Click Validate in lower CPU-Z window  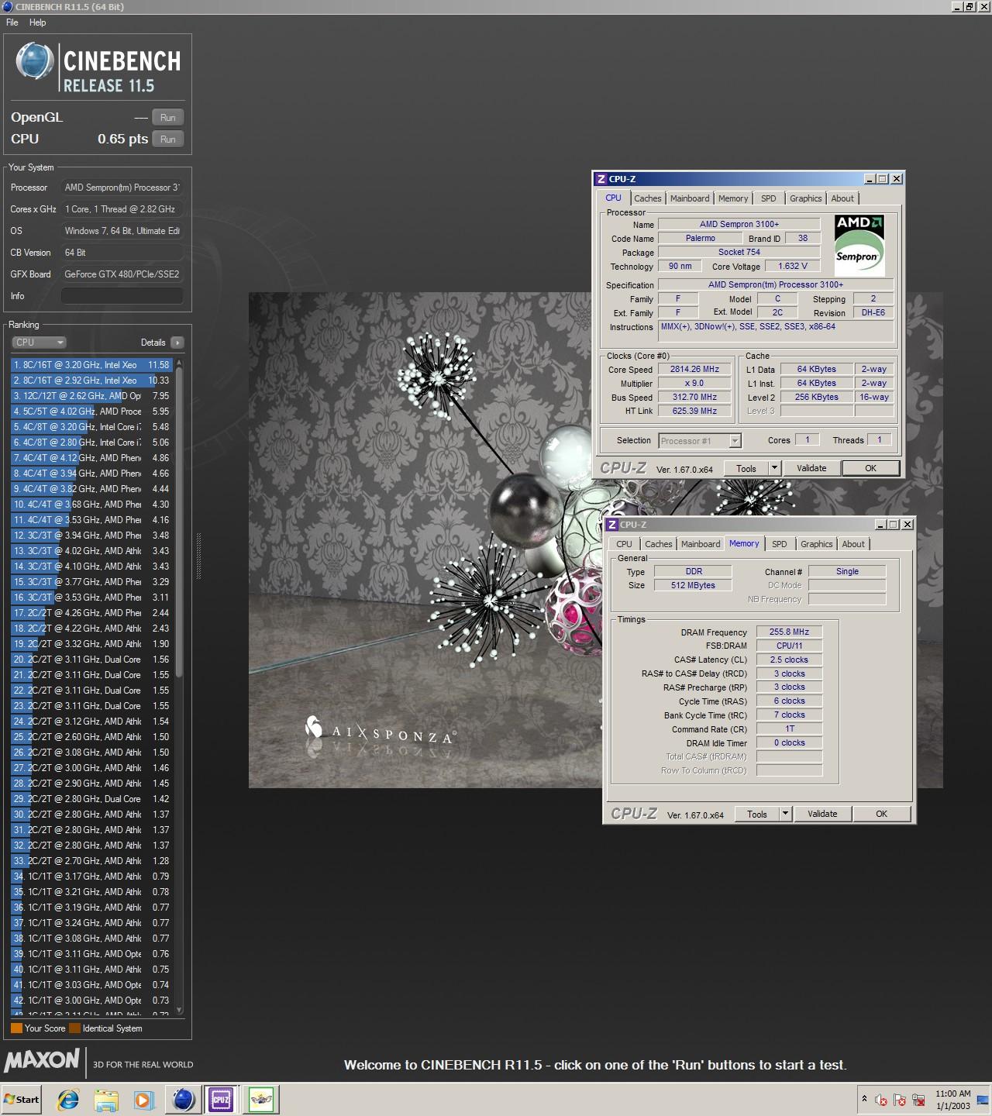click(822, 814)
